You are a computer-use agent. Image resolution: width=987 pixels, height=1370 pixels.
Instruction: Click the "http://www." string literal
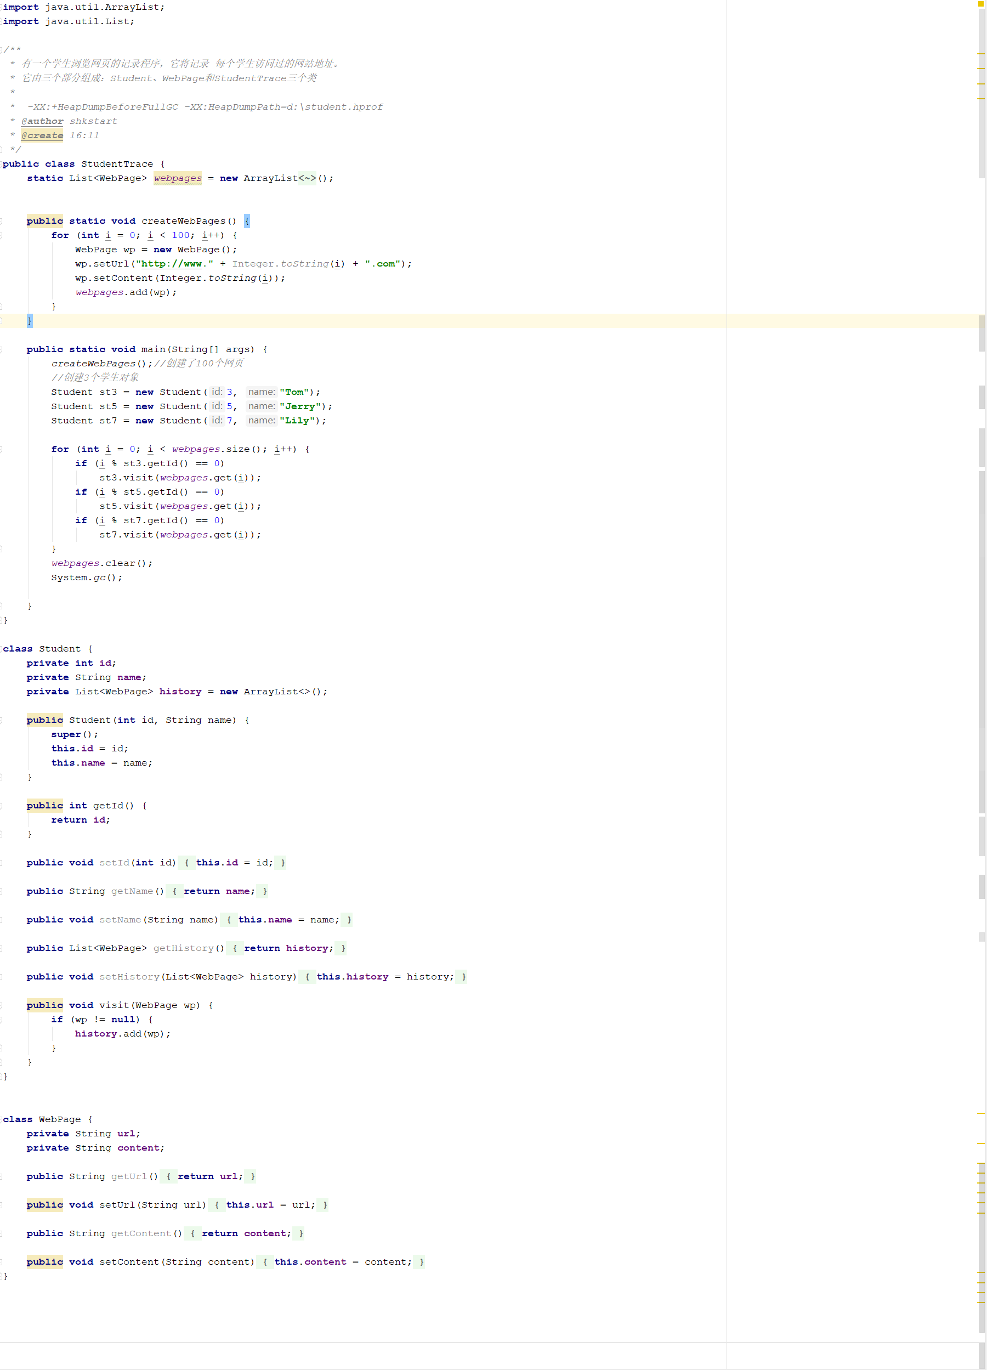[174, 263]
